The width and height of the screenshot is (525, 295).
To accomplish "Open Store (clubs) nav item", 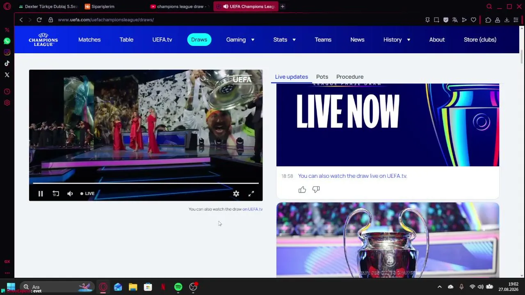I will [x=480, y=40].
